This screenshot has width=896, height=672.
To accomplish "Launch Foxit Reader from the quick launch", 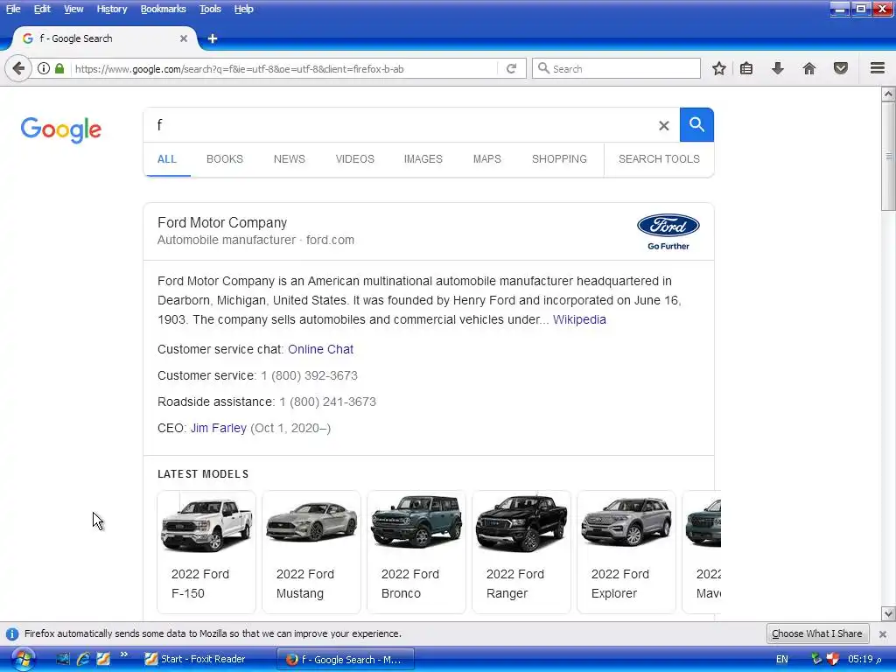I will tap(103, 659).
